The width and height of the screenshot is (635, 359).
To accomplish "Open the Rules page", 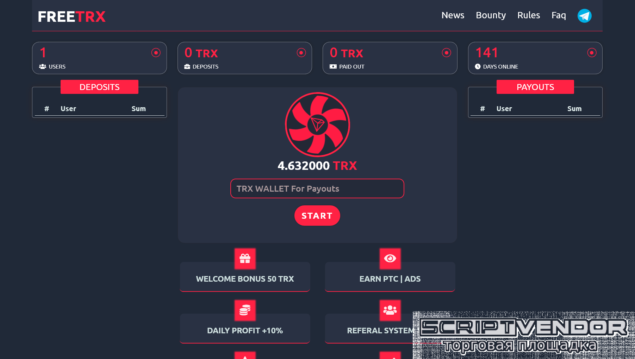I will pos(528,15).
